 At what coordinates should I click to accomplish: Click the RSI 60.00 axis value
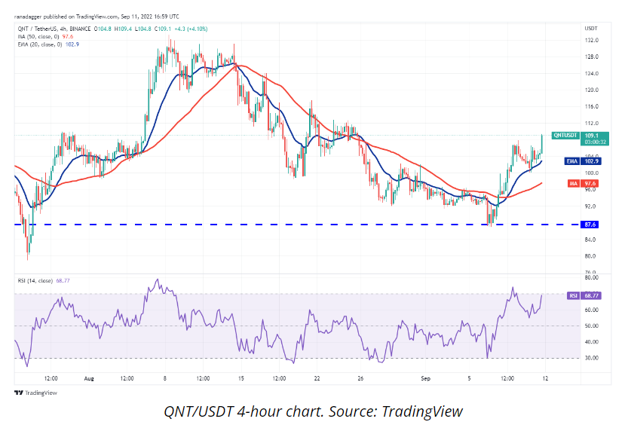592,310
